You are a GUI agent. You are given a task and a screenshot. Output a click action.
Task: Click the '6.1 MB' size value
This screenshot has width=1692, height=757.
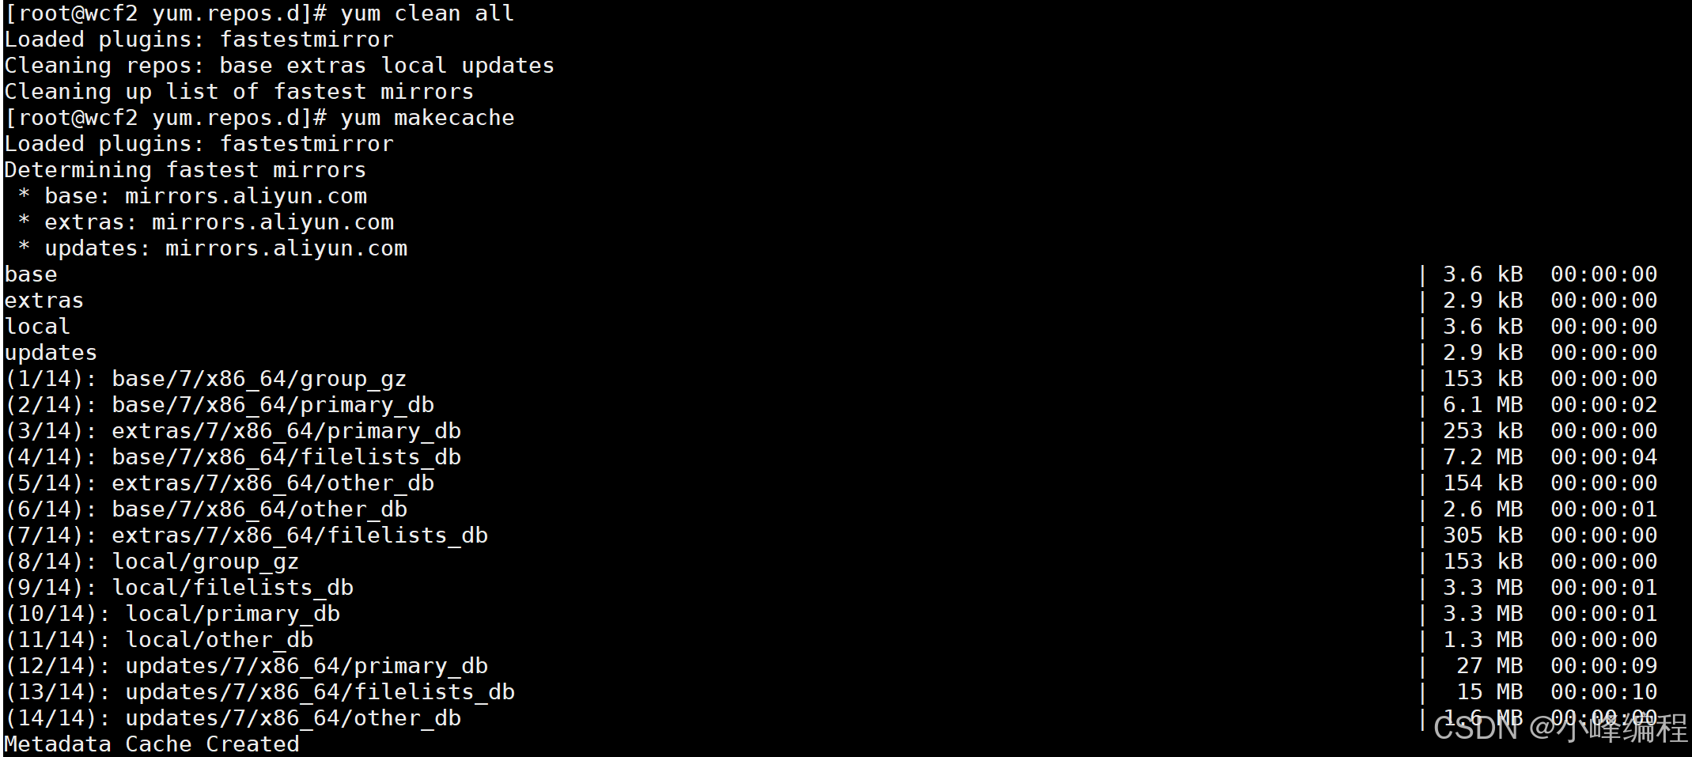(1483, 405)
